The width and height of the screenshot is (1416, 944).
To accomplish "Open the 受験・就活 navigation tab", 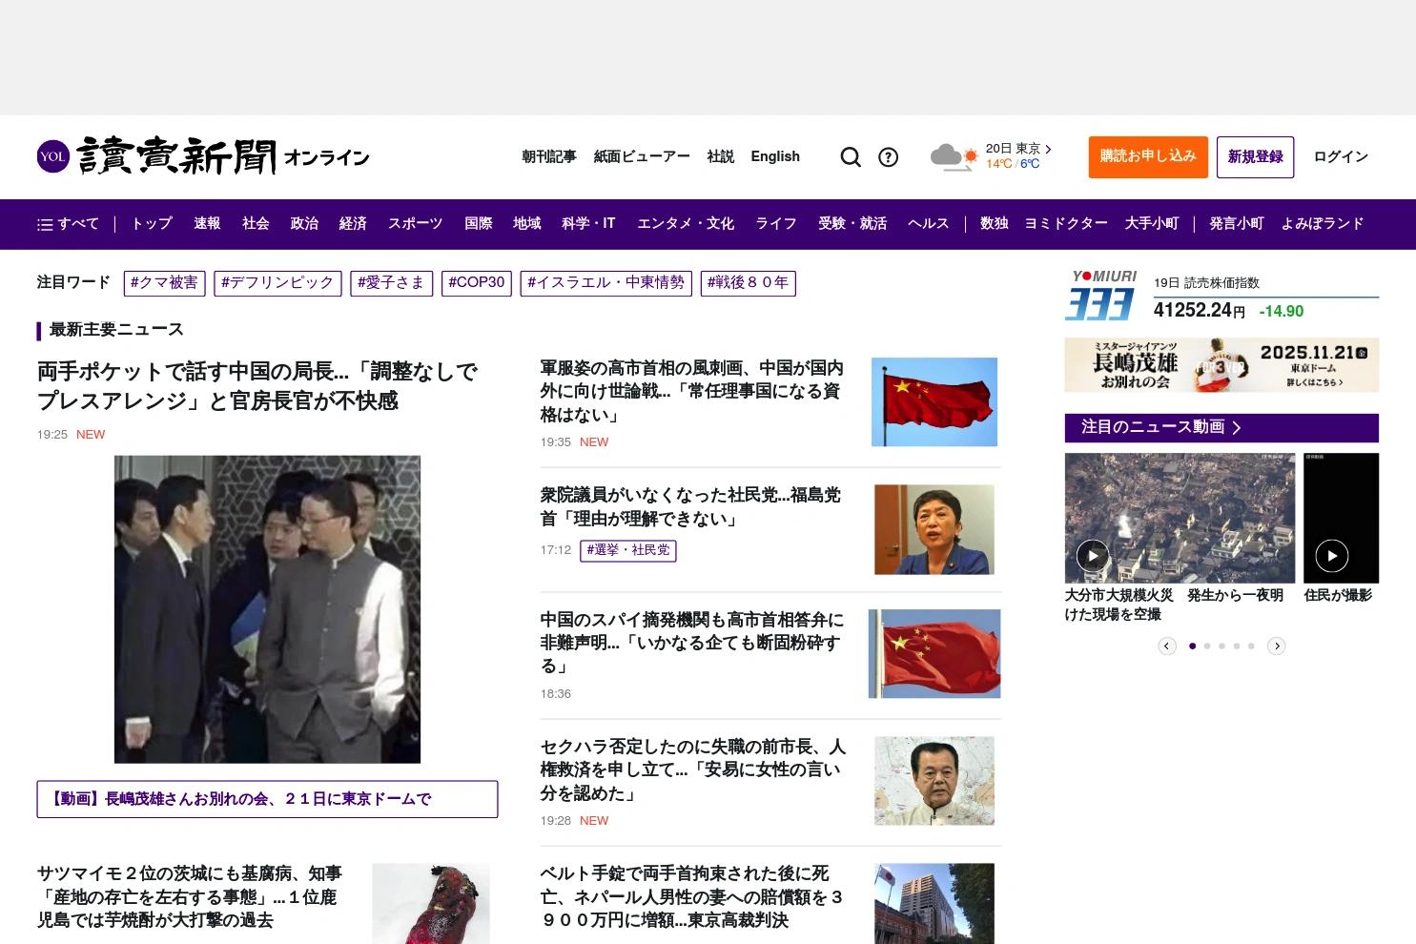I will (852, 224).
